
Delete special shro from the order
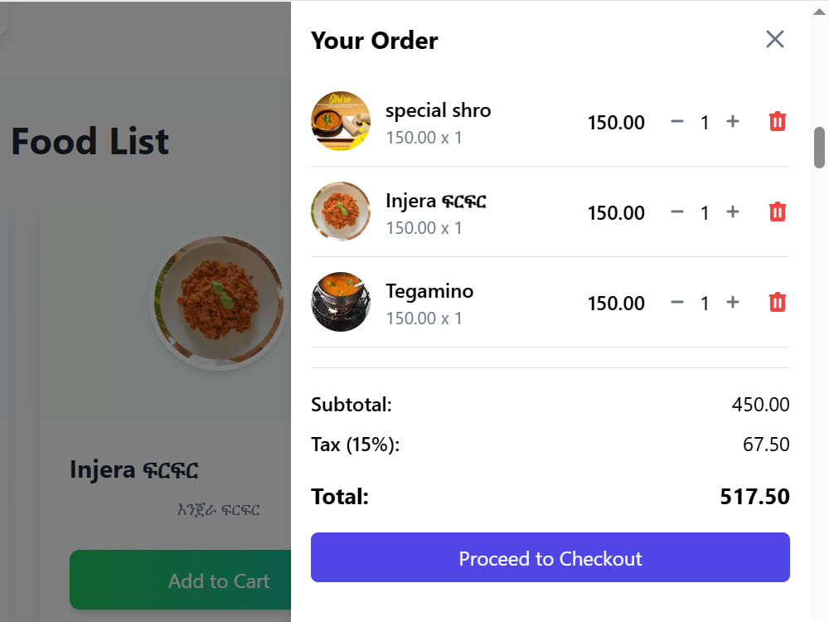(x=778, y=122)
